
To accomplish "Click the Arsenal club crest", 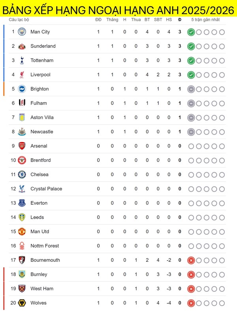I will pos(22,146).
